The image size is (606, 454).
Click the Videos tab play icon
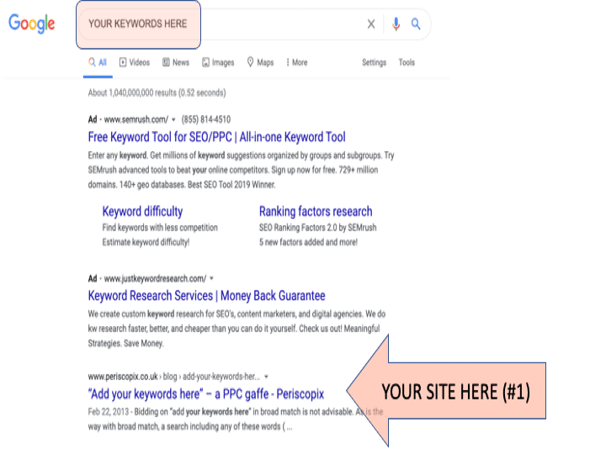tap(123, 62)
